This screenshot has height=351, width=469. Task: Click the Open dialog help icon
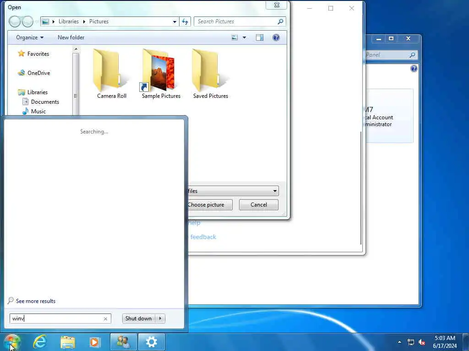point(276,37)
